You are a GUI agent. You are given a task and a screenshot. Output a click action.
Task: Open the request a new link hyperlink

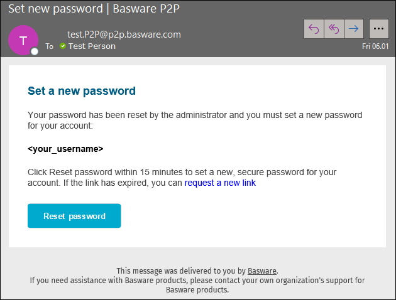tap(220, 183)
